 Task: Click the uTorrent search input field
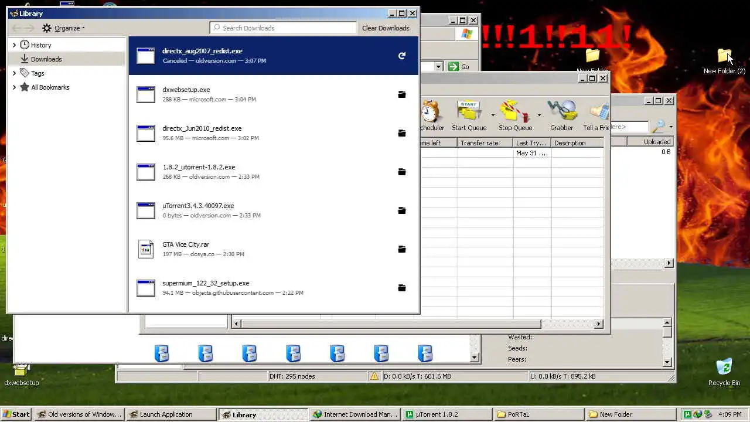point(629,127)
